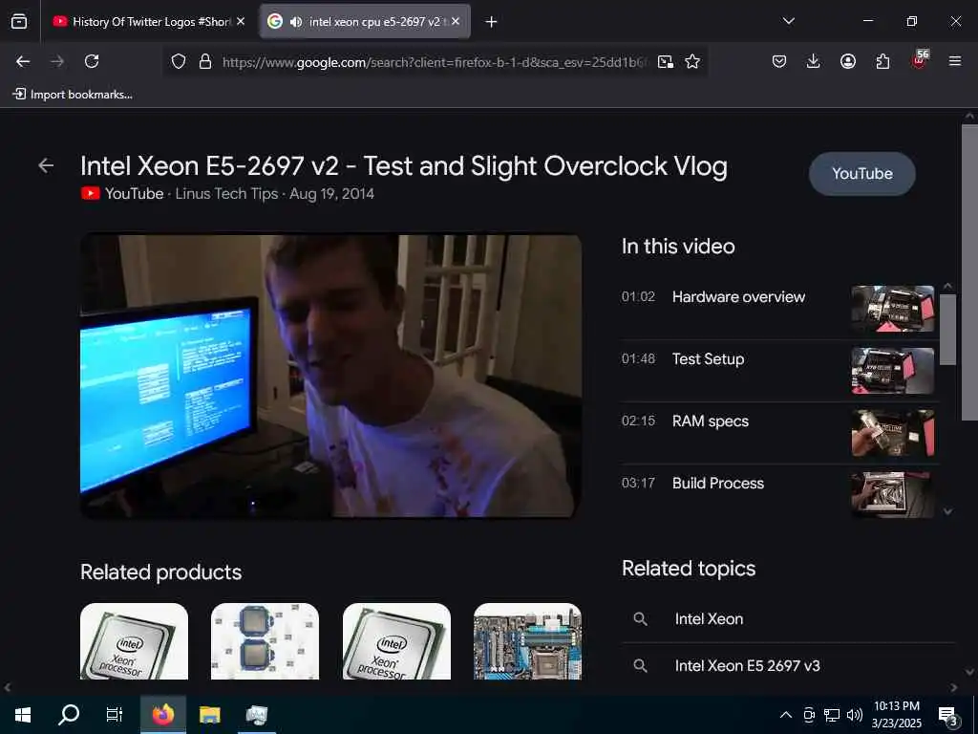Reload the current page
The width and height of the screenshot is (978, 734).
[92, 61]
